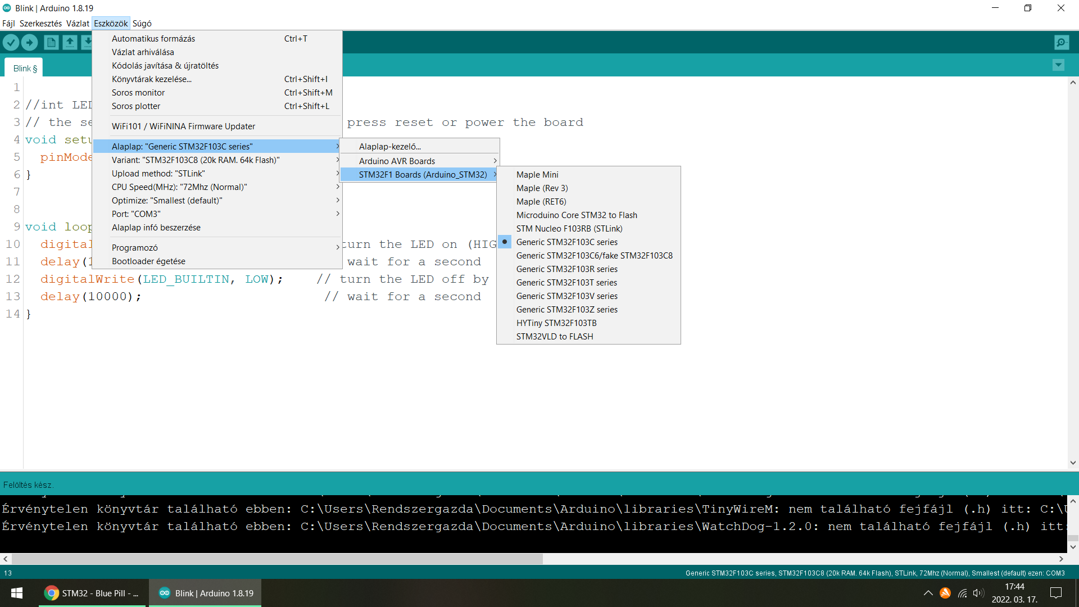This screenshot has width=1079, height=607.
Task: Select Maple (RET6) board
Action: point(588,202)
